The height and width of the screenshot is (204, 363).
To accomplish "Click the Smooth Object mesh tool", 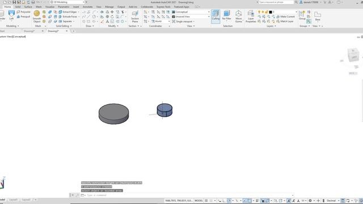I will (x=36, y=16).
